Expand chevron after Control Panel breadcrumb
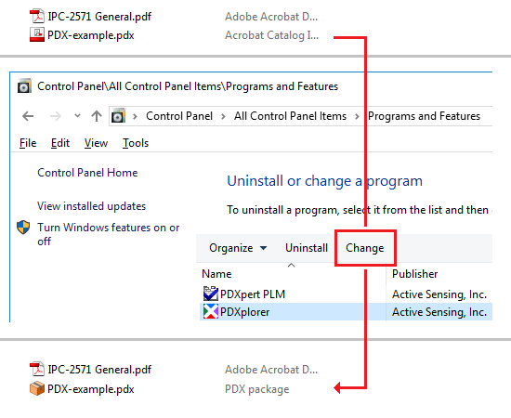 point(223,116)
